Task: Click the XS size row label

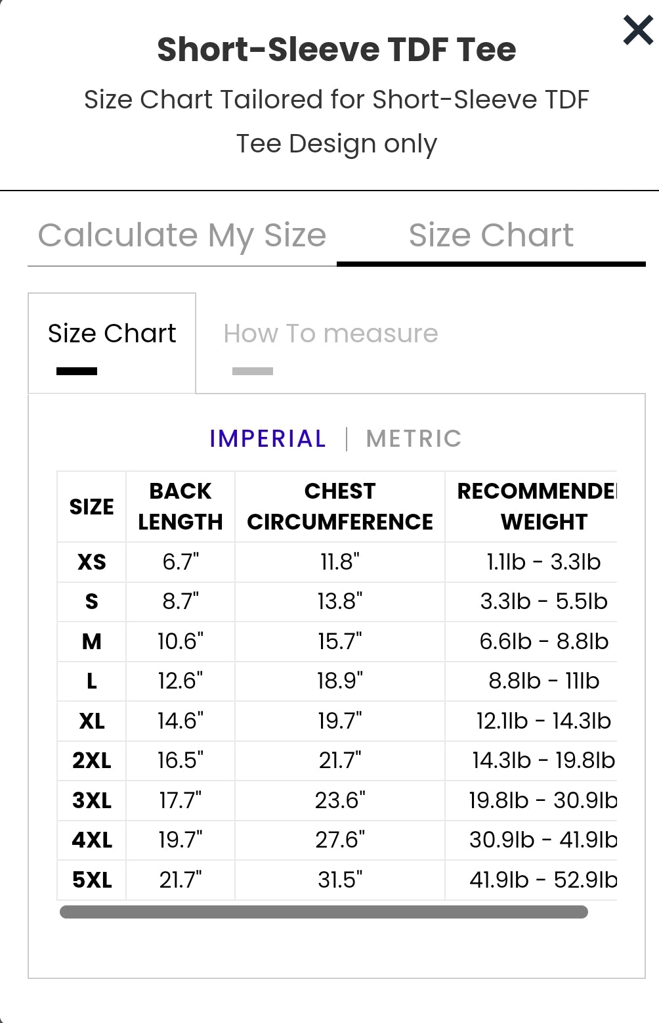Action: pos(91,562)
